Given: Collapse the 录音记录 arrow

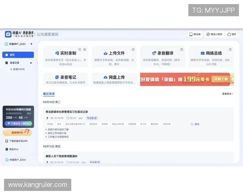Looking at the screenshot, I should point(31,63).
